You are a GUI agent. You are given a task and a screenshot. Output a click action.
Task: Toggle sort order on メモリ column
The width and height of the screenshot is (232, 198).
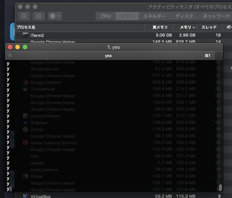click(185, 27)
